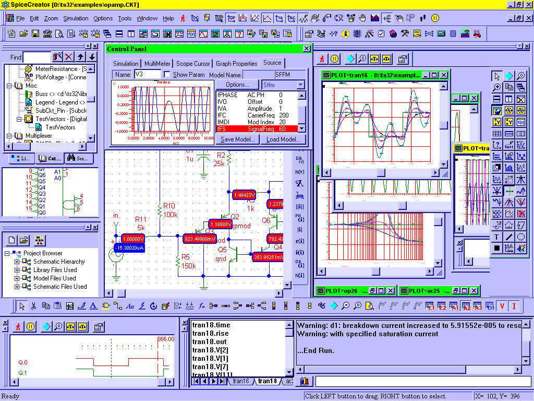Select the line drawing tool in right palette
The height and width of the screenshot is (401, 534).
coord(509,237)
